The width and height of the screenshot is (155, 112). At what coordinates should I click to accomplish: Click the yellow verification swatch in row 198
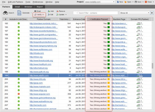point(109,72)
